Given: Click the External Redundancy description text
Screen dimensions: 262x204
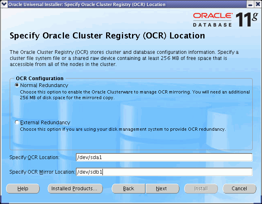Looking at the screenshot, I should click(123, 129).
